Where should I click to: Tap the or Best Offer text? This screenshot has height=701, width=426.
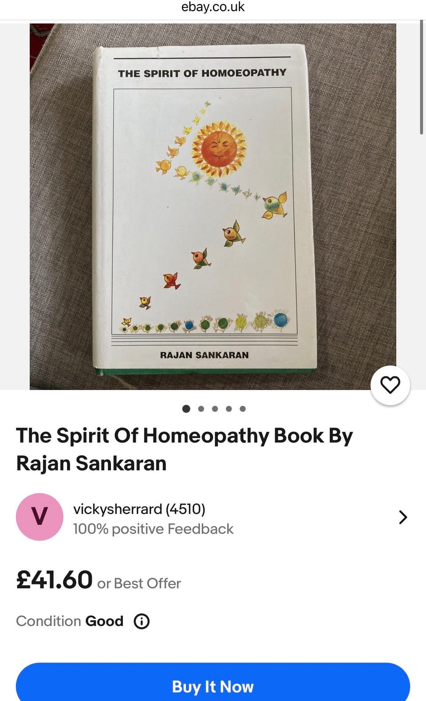(x=139, y=583)
